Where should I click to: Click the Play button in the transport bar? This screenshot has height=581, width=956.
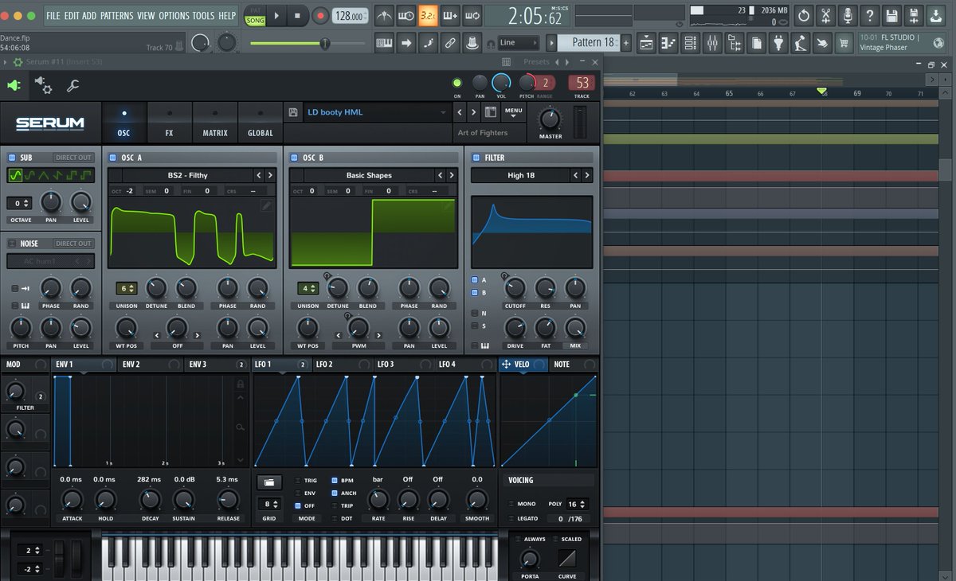[x=276, y=15]
